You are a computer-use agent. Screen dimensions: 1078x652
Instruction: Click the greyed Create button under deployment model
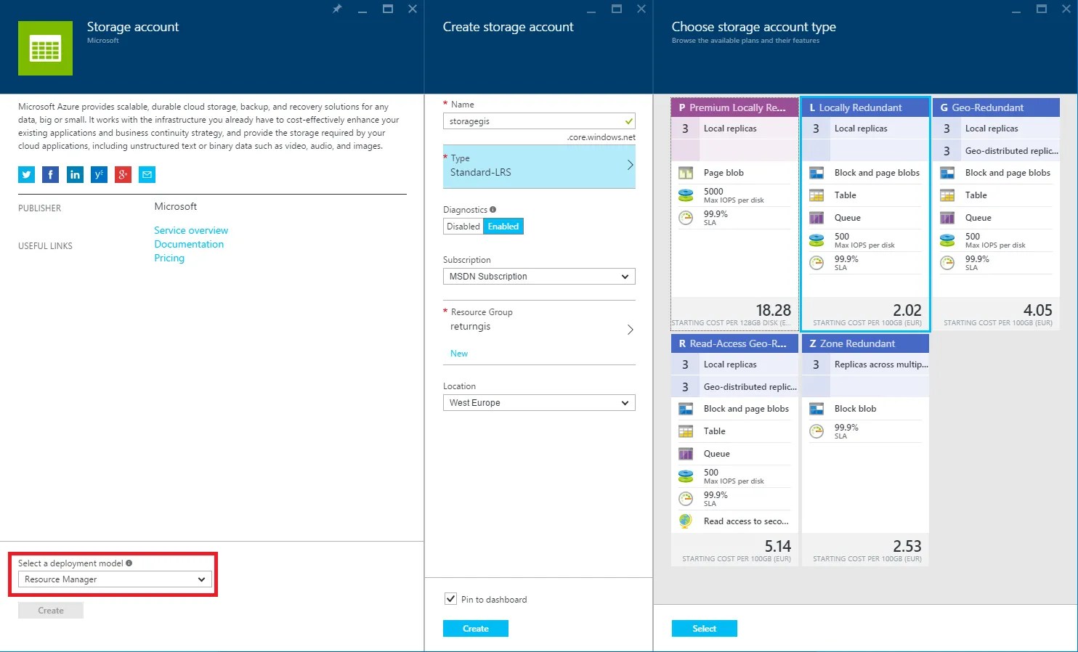point(51,611)
